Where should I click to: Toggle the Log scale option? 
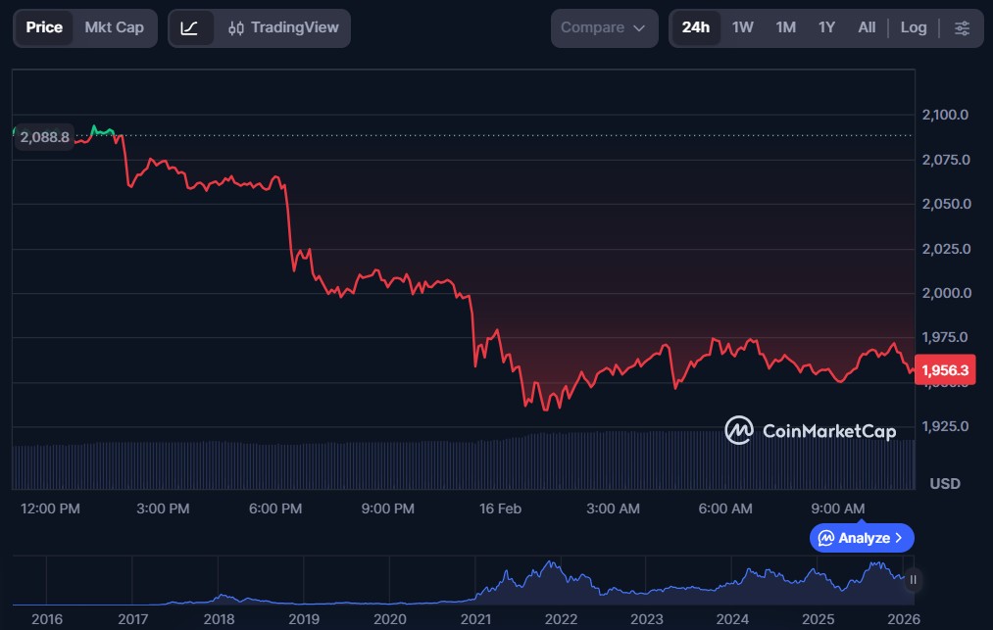pyautogui.click(x=913, y=27)
